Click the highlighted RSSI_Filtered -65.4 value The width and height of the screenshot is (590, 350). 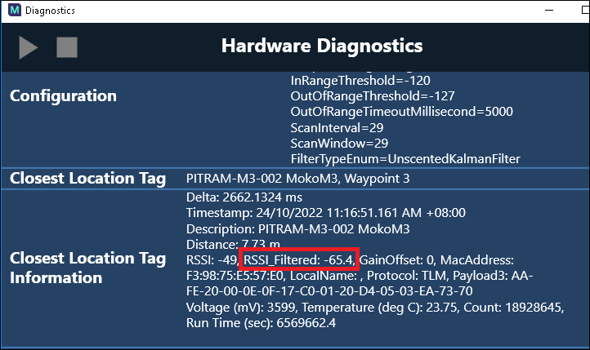(x=299, y=259)
